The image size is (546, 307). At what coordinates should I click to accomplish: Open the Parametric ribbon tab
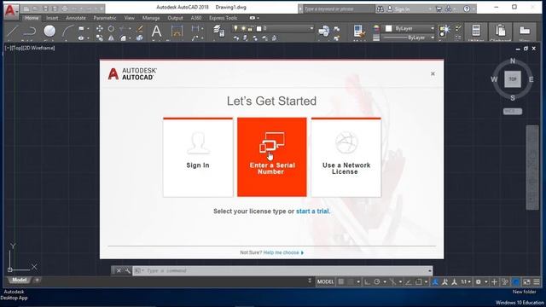(x=104, y=18)
